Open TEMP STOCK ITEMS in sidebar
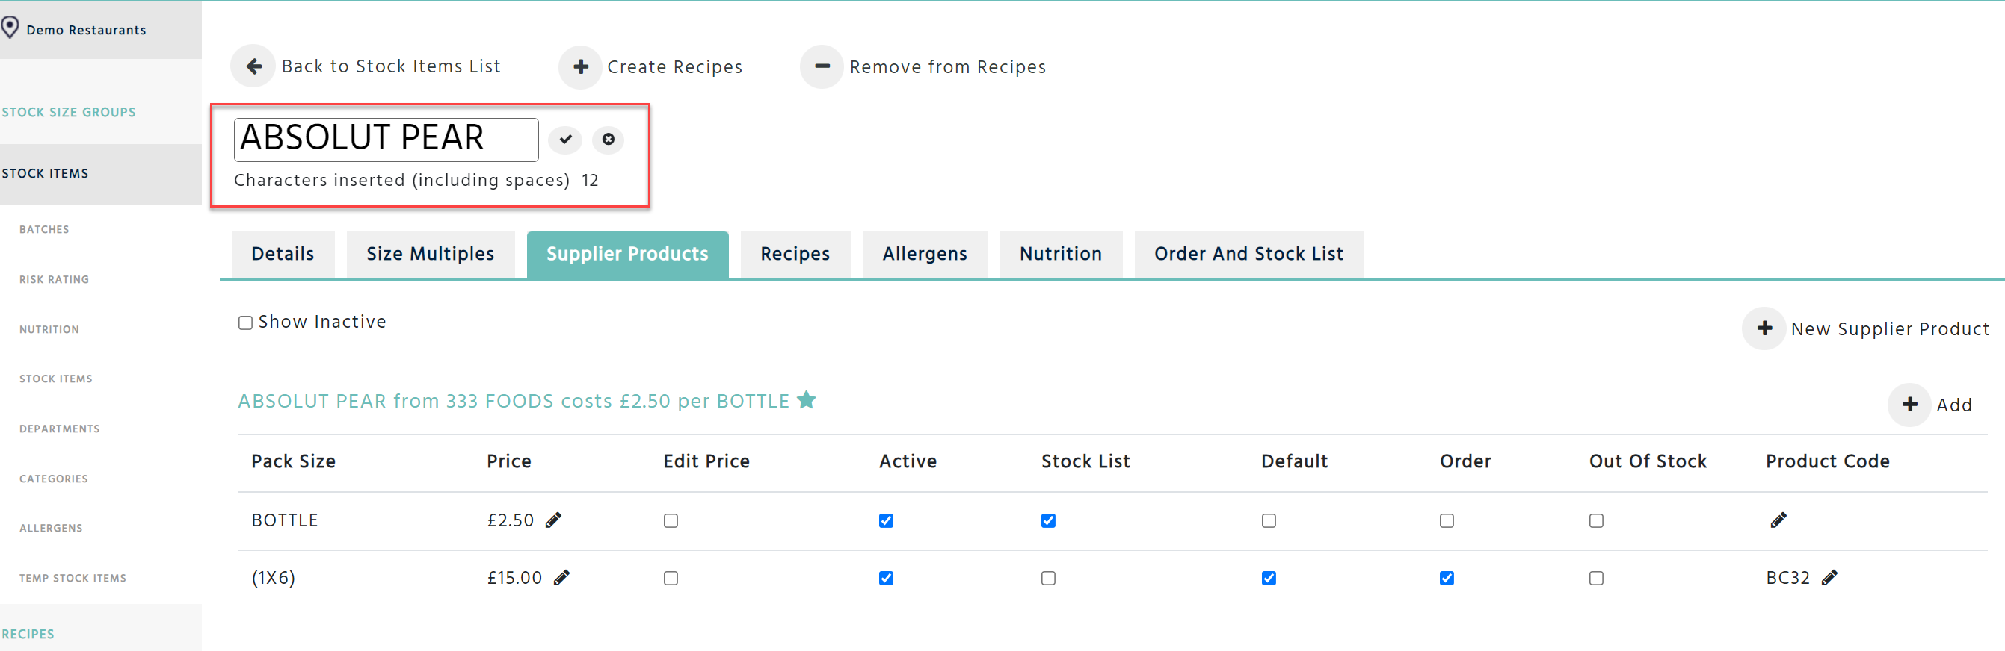Viewport: 2005px width, 651px height. [x=73, y=578]
